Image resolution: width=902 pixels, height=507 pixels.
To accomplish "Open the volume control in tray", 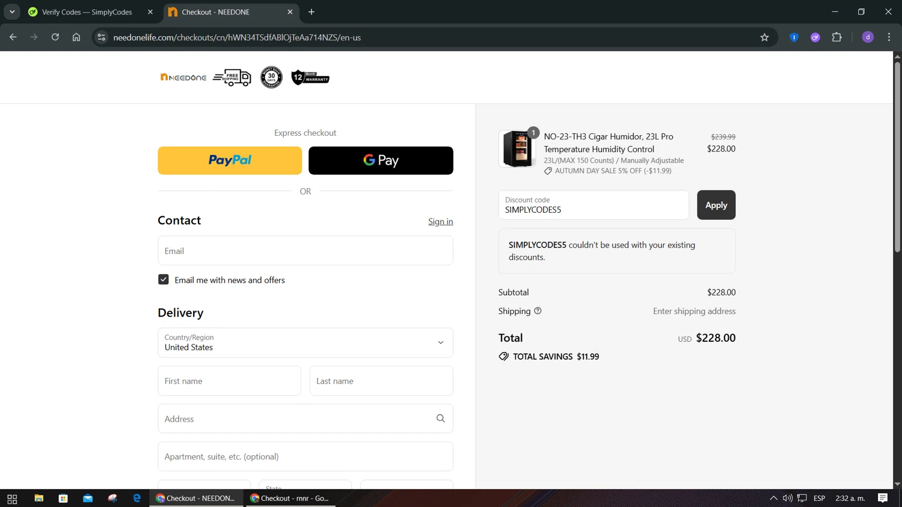I will (787, 498).
